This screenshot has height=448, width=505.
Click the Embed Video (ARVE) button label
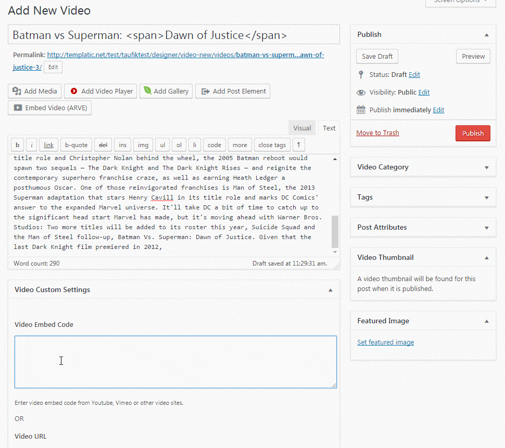(x=56, y=108)
